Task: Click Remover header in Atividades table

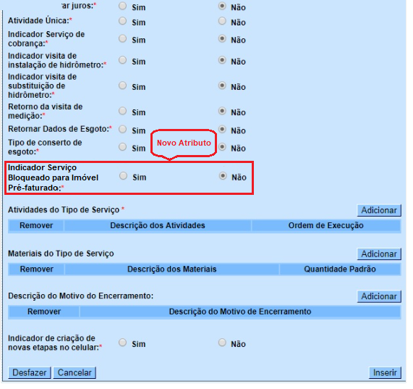Action: point(36,225)
